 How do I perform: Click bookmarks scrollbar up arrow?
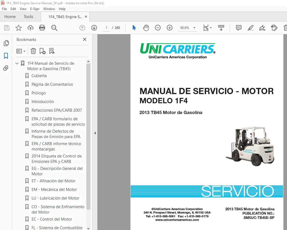click(x=88, y=61)
